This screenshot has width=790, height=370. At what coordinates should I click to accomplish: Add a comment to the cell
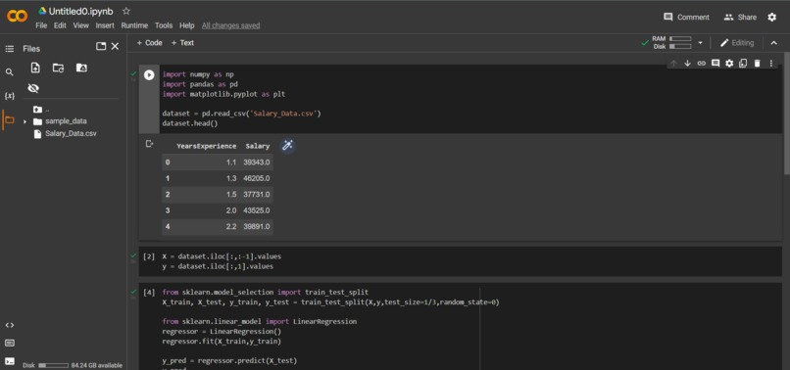pyautogui.click(x=716, y=64)
